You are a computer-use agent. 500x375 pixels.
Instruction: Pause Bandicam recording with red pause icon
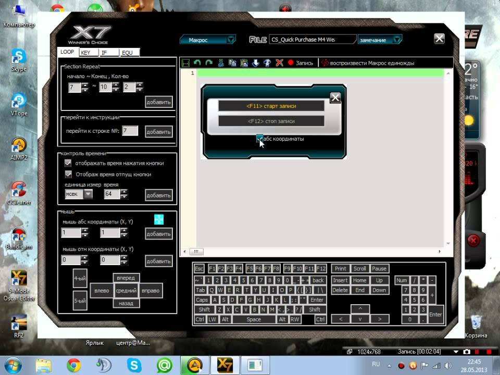click(477, 352)
